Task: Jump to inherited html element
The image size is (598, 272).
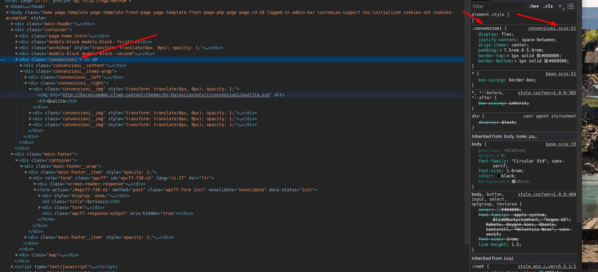Action: click(509, 258)
